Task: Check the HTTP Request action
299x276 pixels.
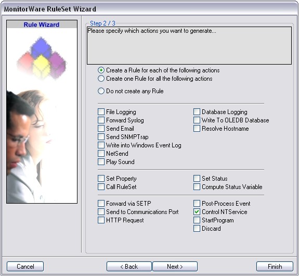Action: pos(101,220)
